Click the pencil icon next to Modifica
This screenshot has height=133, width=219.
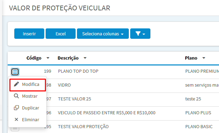point(16,84)
